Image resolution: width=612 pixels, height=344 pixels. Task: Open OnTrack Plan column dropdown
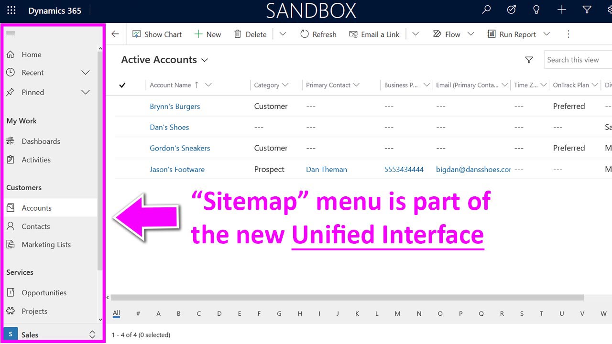point(595,85)
